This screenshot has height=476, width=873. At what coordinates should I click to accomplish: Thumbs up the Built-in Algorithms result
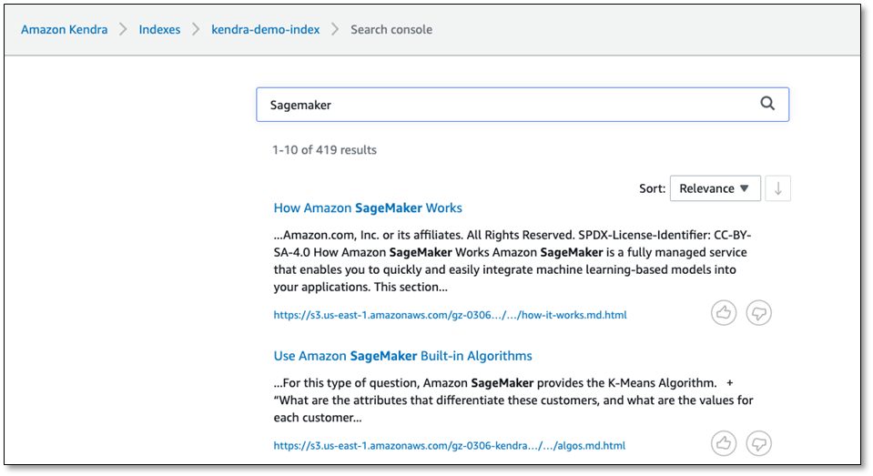click(x=724, y=443)
